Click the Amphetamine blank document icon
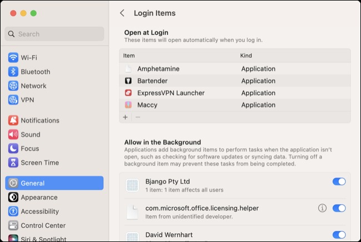This screenshot has height=242, width=361. (x=128, y=69)
